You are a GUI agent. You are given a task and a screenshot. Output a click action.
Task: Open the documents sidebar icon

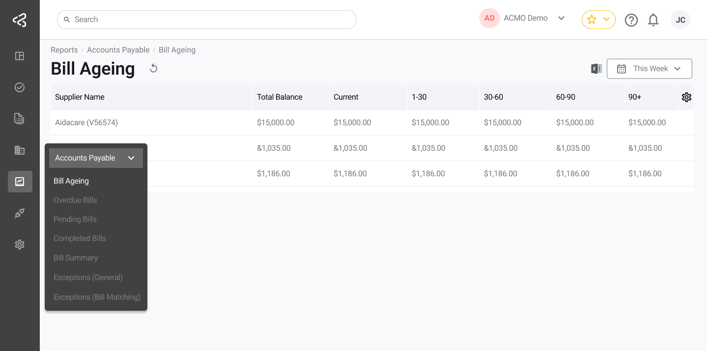tap(20, 118)
